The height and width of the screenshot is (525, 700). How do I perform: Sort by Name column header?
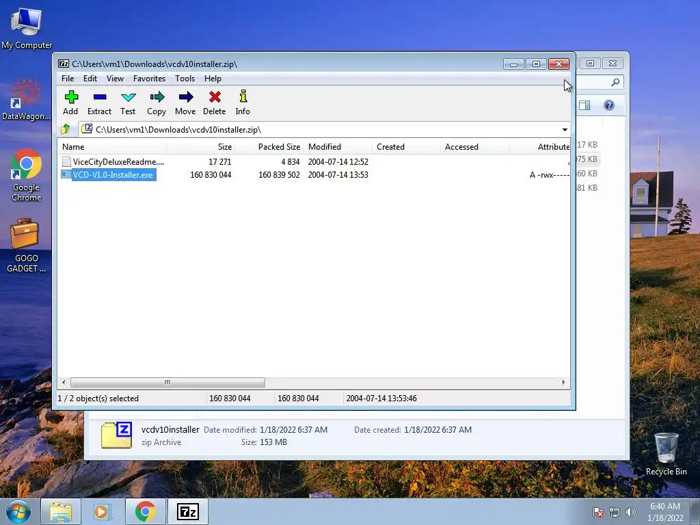(113, 147)
